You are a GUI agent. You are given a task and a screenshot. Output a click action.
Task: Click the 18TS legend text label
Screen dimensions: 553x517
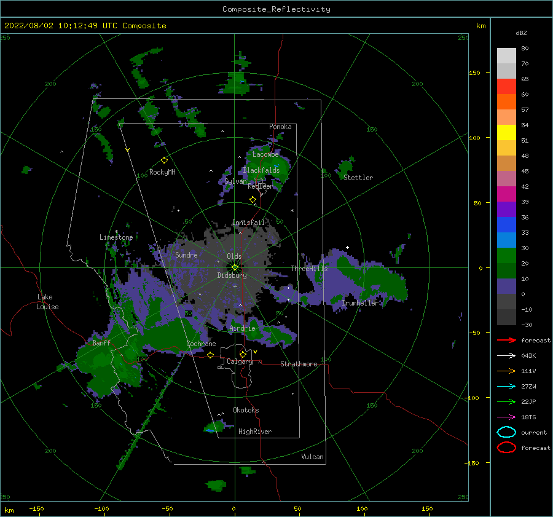(528, 417)
